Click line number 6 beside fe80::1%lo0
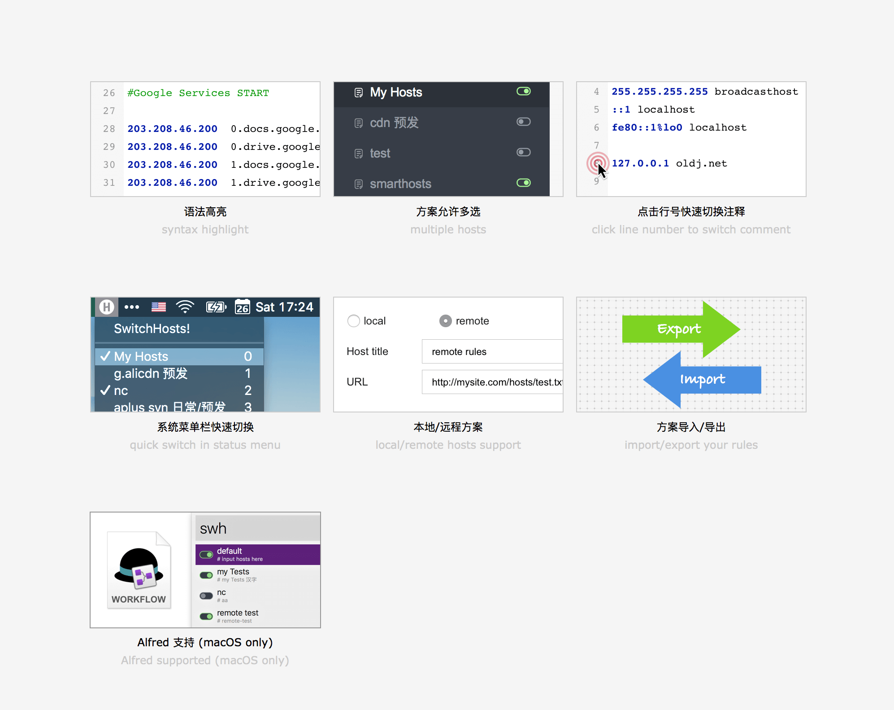894x710 pixels. [x=596, y=127]
